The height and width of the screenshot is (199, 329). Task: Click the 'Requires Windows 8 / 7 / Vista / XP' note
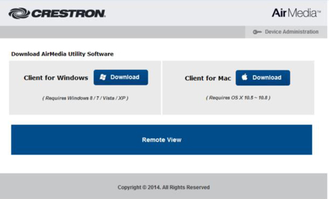[85, 98]
